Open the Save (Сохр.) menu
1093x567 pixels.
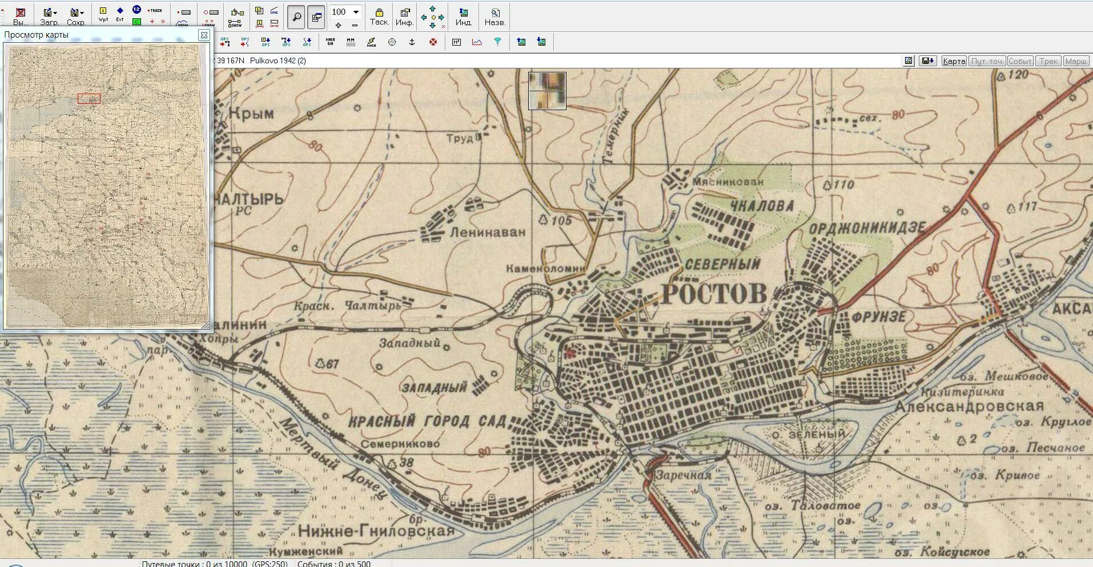(x=75, y=16)
